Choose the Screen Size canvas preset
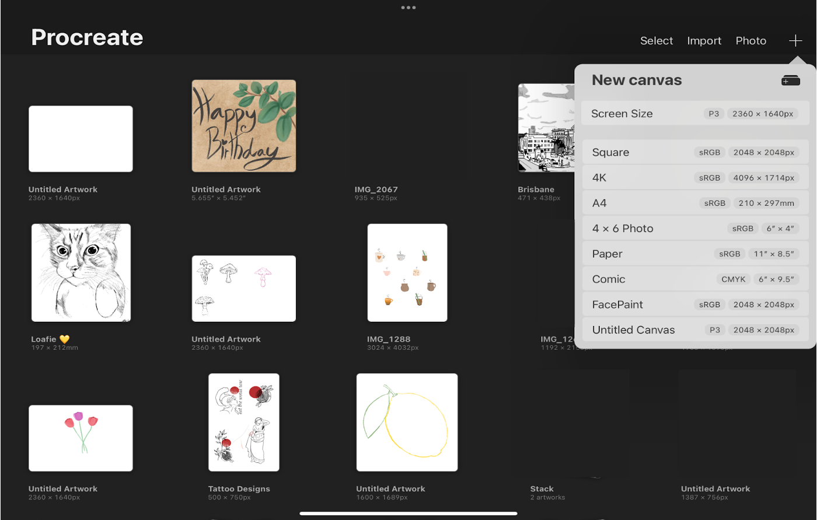Viewport: 817px width, 520px height. pyautogui.click(x=694, y=114)
